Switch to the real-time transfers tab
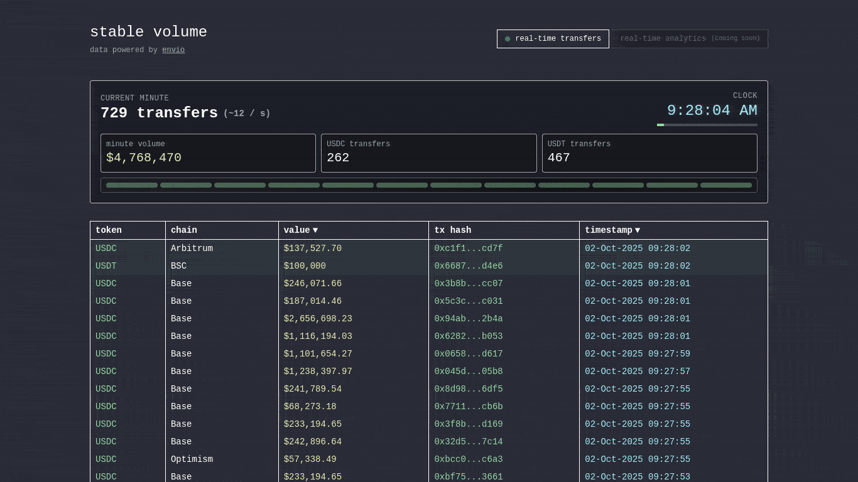The height and width of the screenshot is (482, 858). coord(553,39)
